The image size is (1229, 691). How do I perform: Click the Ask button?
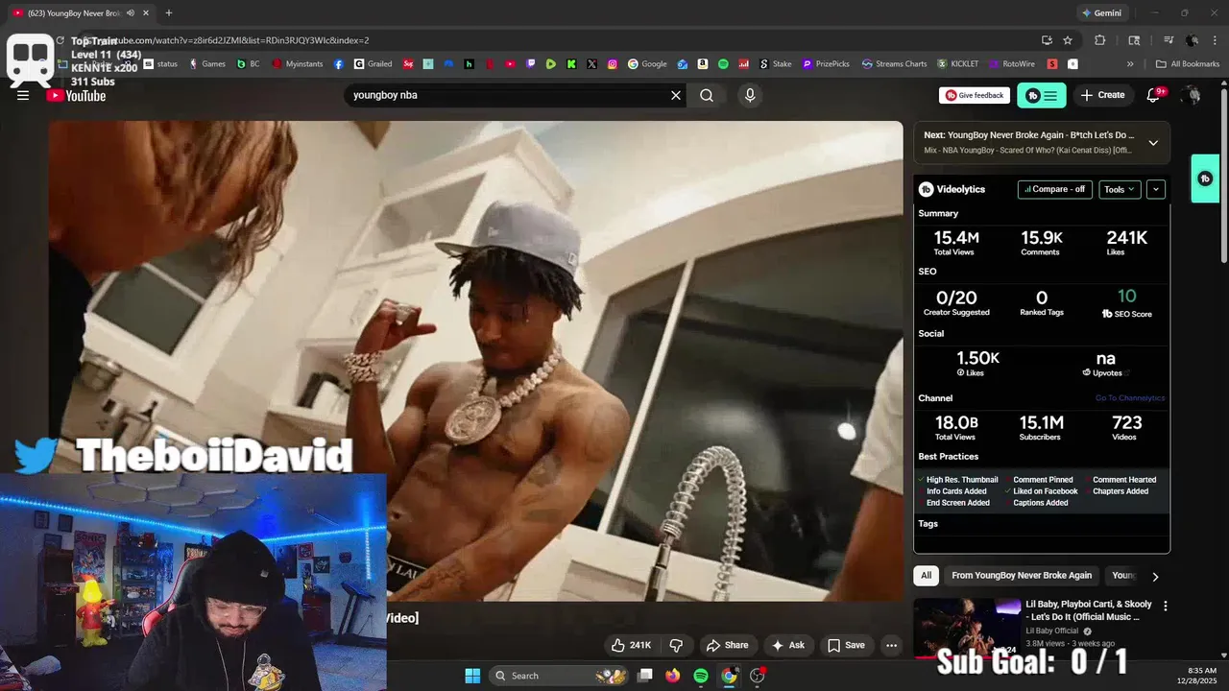point(787,645)
